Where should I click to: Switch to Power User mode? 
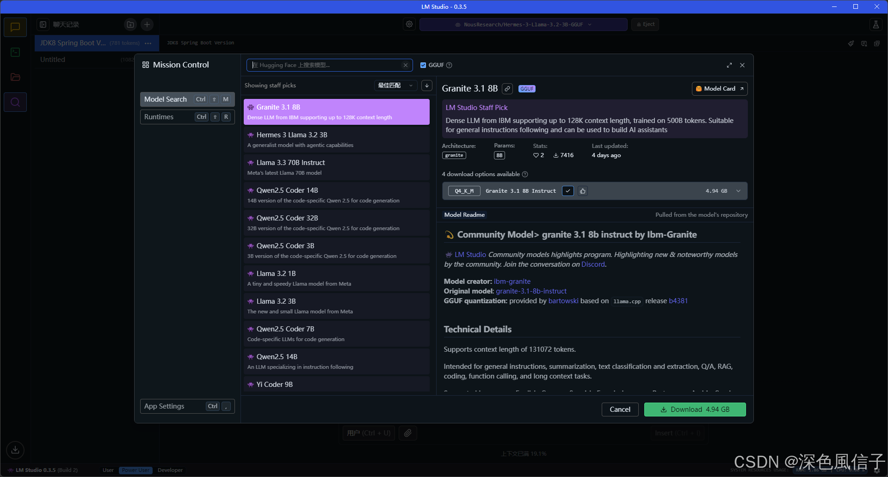pos(136,470)
